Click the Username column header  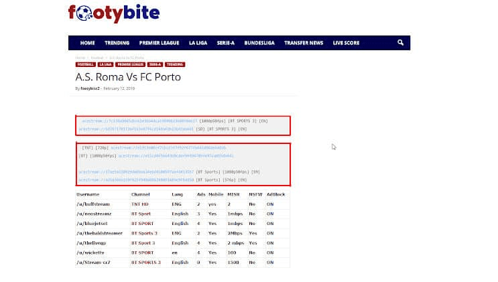pyautogui.click(x=88, y=194)
